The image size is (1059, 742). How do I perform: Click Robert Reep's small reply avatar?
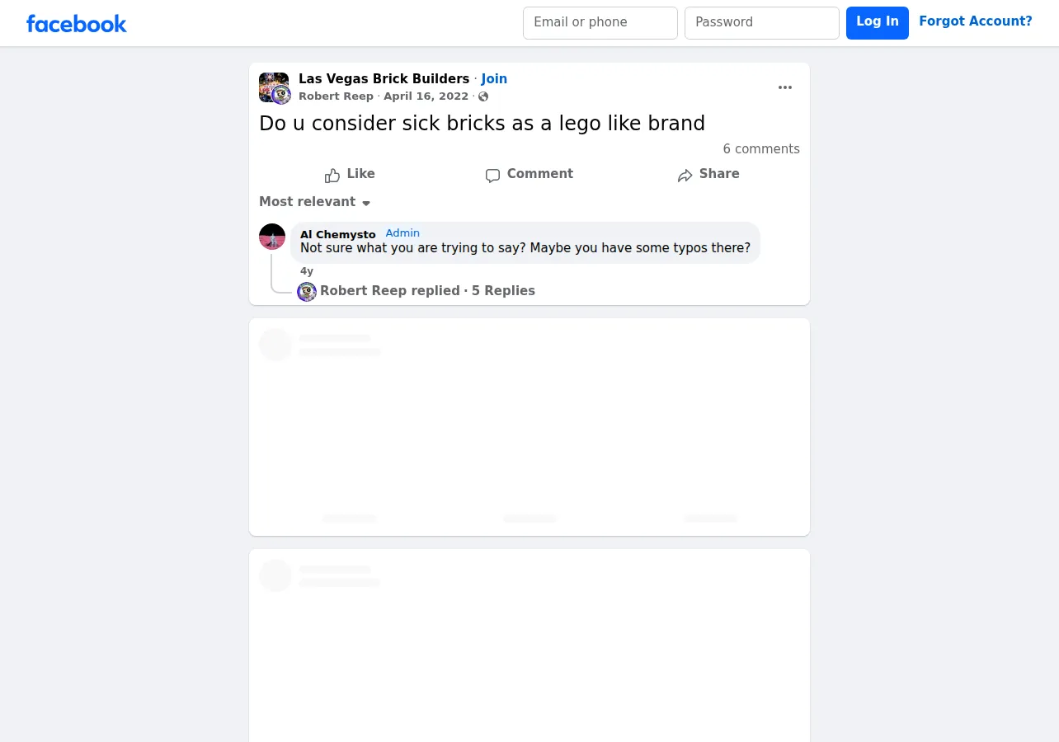[x=307, y=291]
